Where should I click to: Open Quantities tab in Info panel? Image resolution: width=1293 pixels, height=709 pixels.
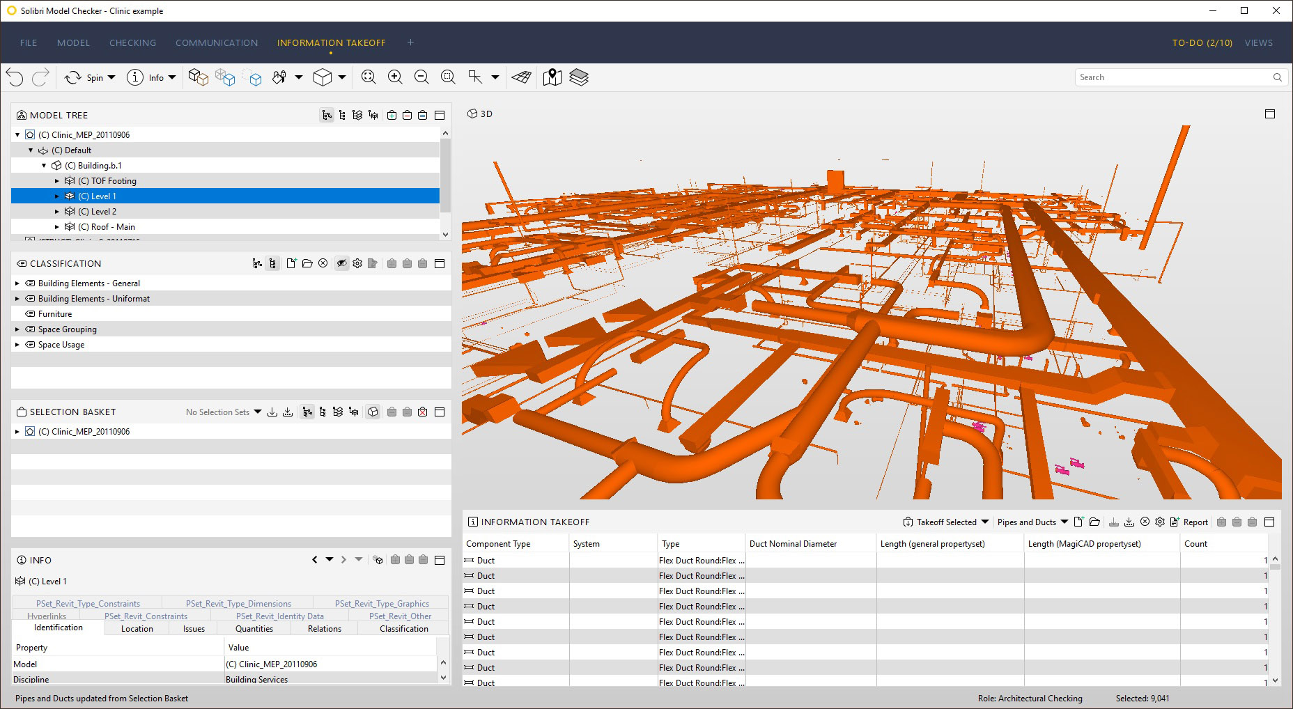[254, 628]
